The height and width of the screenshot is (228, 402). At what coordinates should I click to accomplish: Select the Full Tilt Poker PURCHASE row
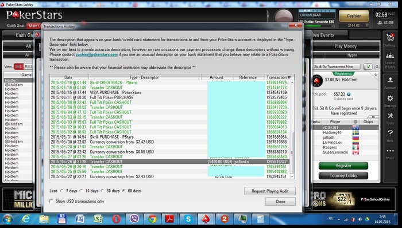click(169, 97)
